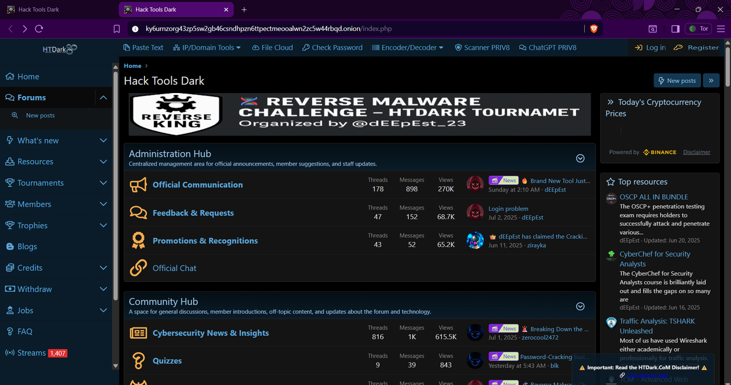Open Official Communication megaphone icon
The height and width of the screenshot is (385, 731).
[138, 185]
